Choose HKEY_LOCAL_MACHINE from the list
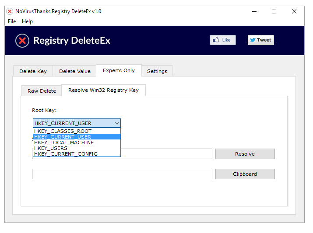 coord(77,143)
